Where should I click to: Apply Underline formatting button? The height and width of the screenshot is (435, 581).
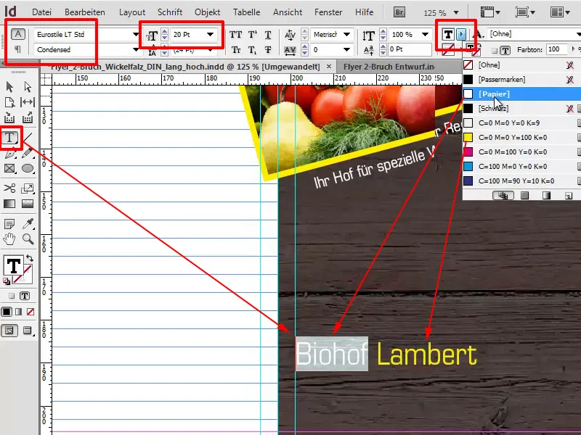tap(268, 35)
